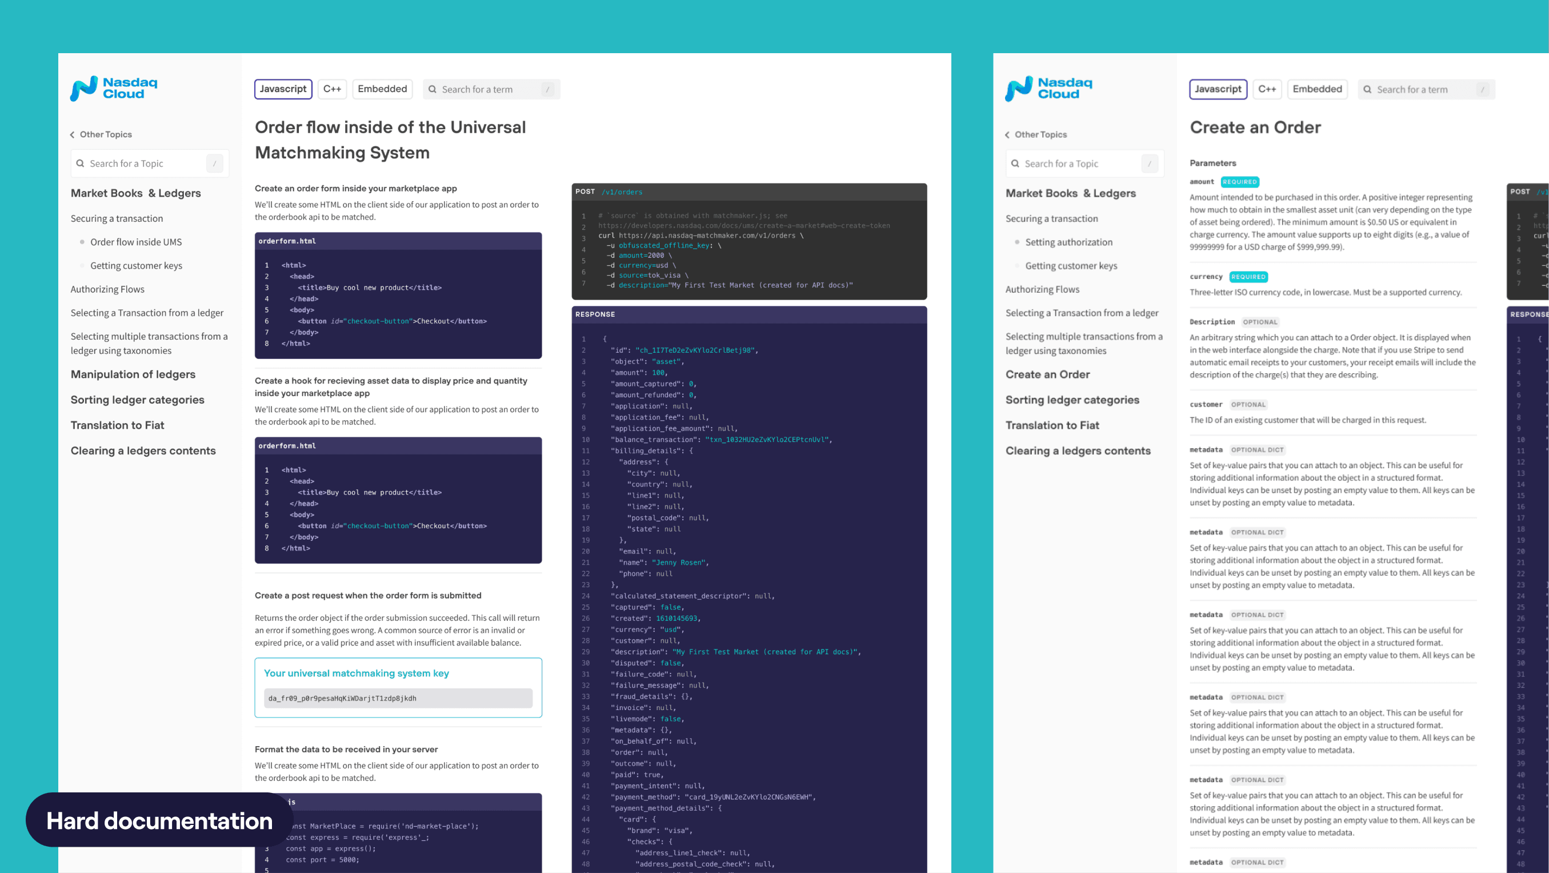
Task: Go back to Other Topics on the left page
Action: coord(106,134)
